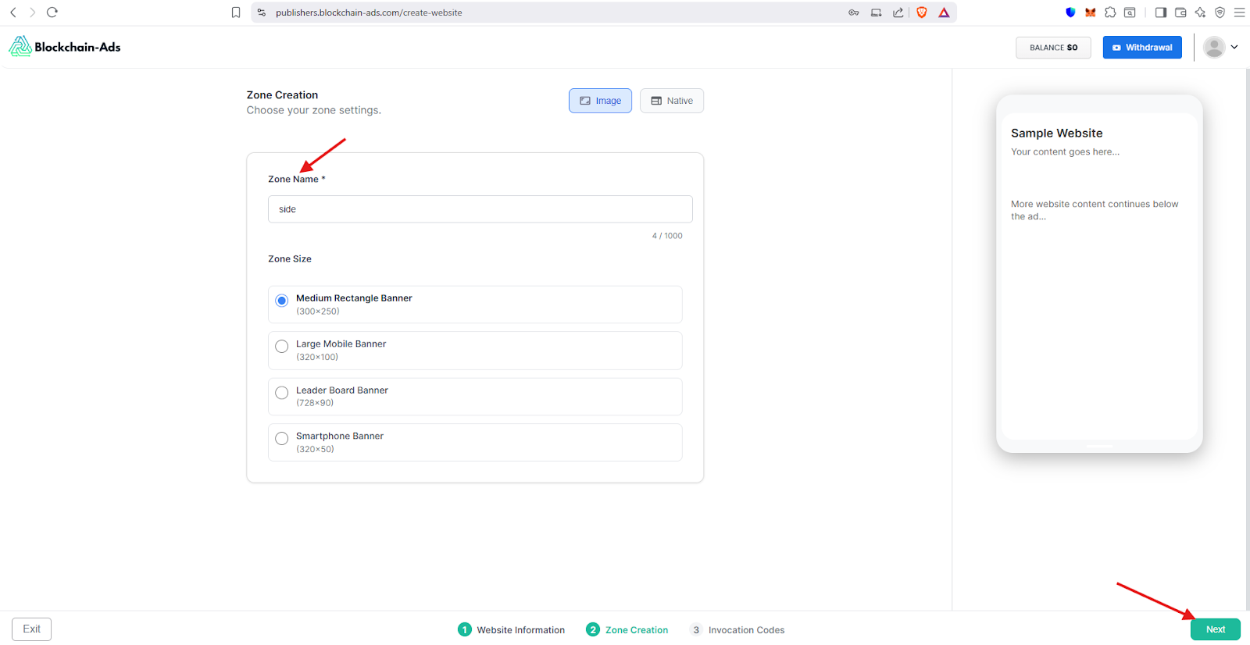
Task: Open Bitwarden shield extension icon
Action: tap(1070, 12)
